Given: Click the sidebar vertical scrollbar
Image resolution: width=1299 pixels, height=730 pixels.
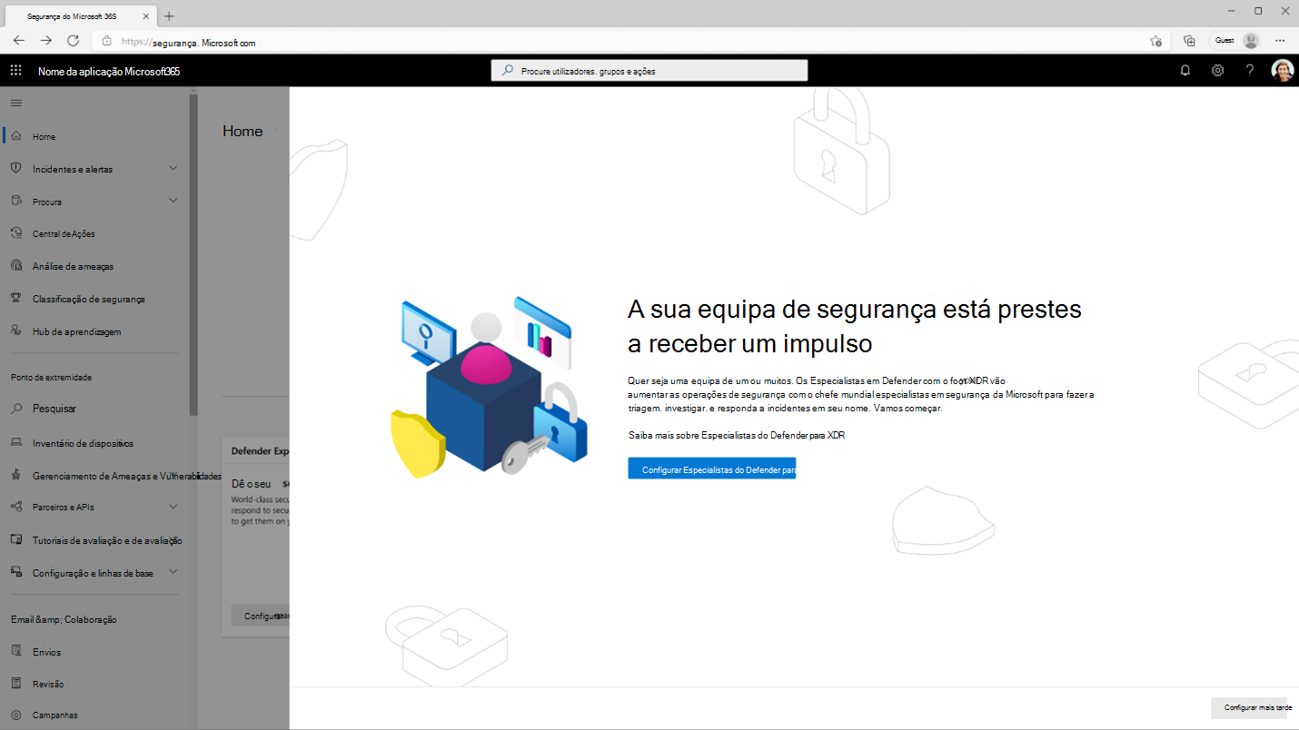Looking at the screenshot, I should (193, 254).
